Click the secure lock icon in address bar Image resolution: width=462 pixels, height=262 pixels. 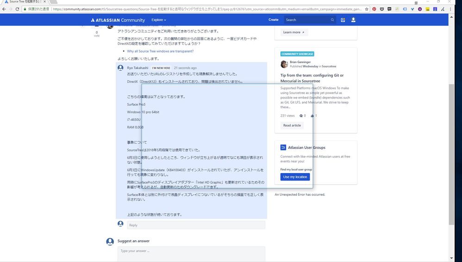pyautogui.click(x=25, y=9)
